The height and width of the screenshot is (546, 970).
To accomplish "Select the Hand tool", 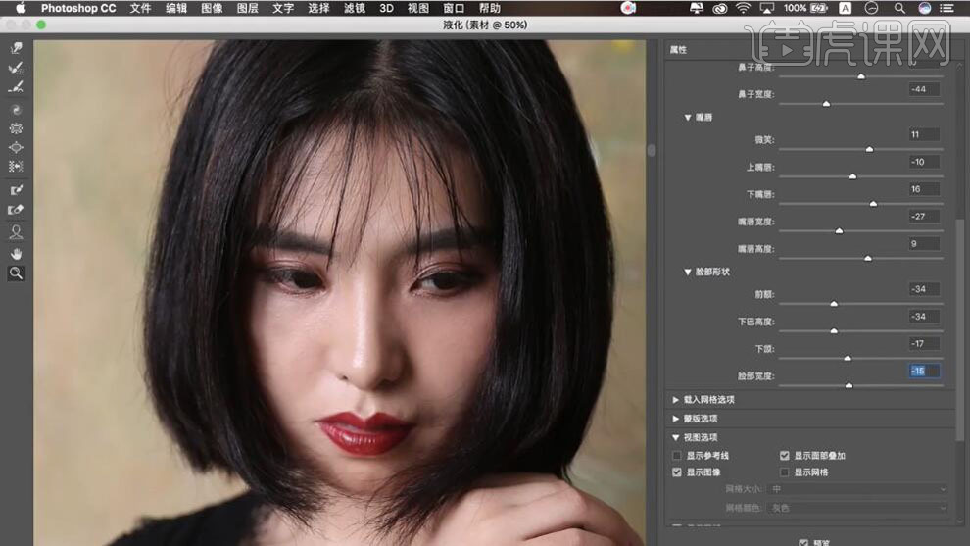I will 16,253.
